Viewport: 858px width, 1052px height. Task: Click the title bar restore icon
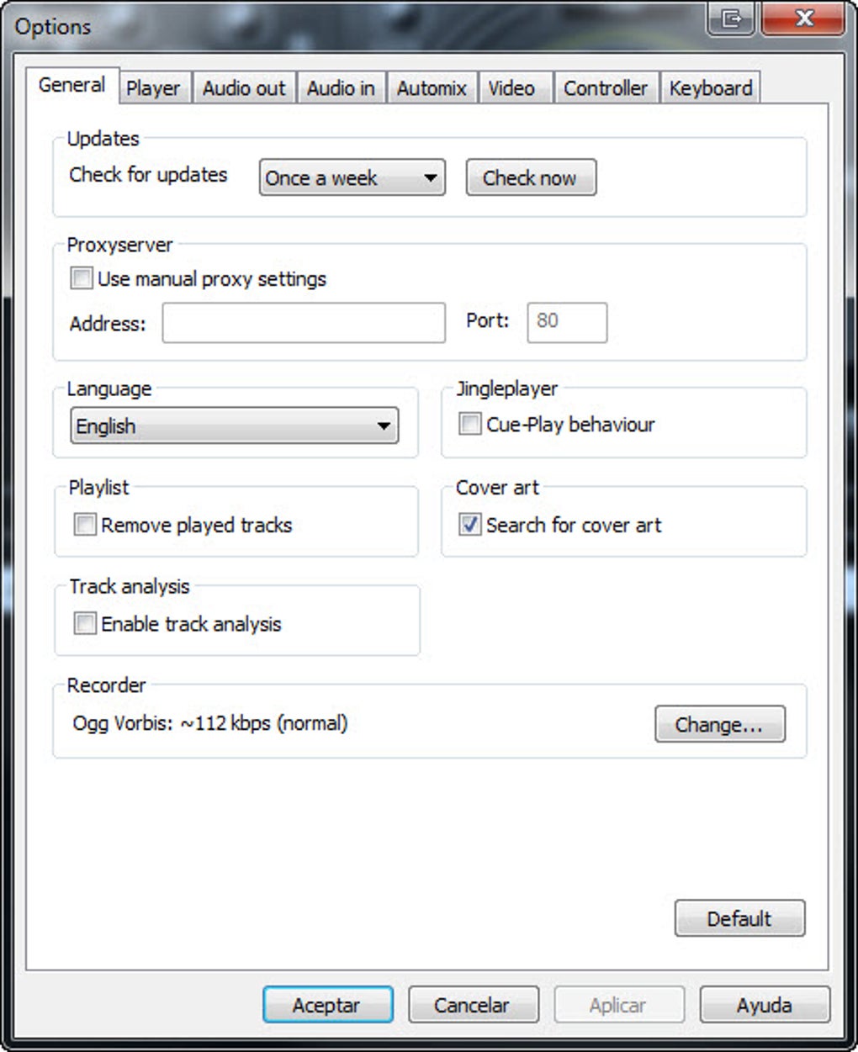tap(731, 19)
